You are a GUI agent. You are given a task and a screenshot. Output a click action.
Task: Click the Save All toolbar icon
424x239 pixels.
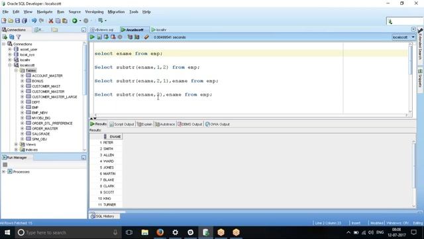click(25, 21)
